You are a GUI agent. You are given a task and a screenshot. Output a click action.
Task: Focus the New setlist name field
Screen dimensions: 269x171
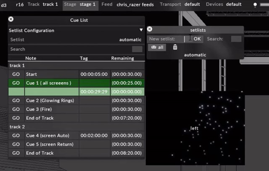[188, 39]
